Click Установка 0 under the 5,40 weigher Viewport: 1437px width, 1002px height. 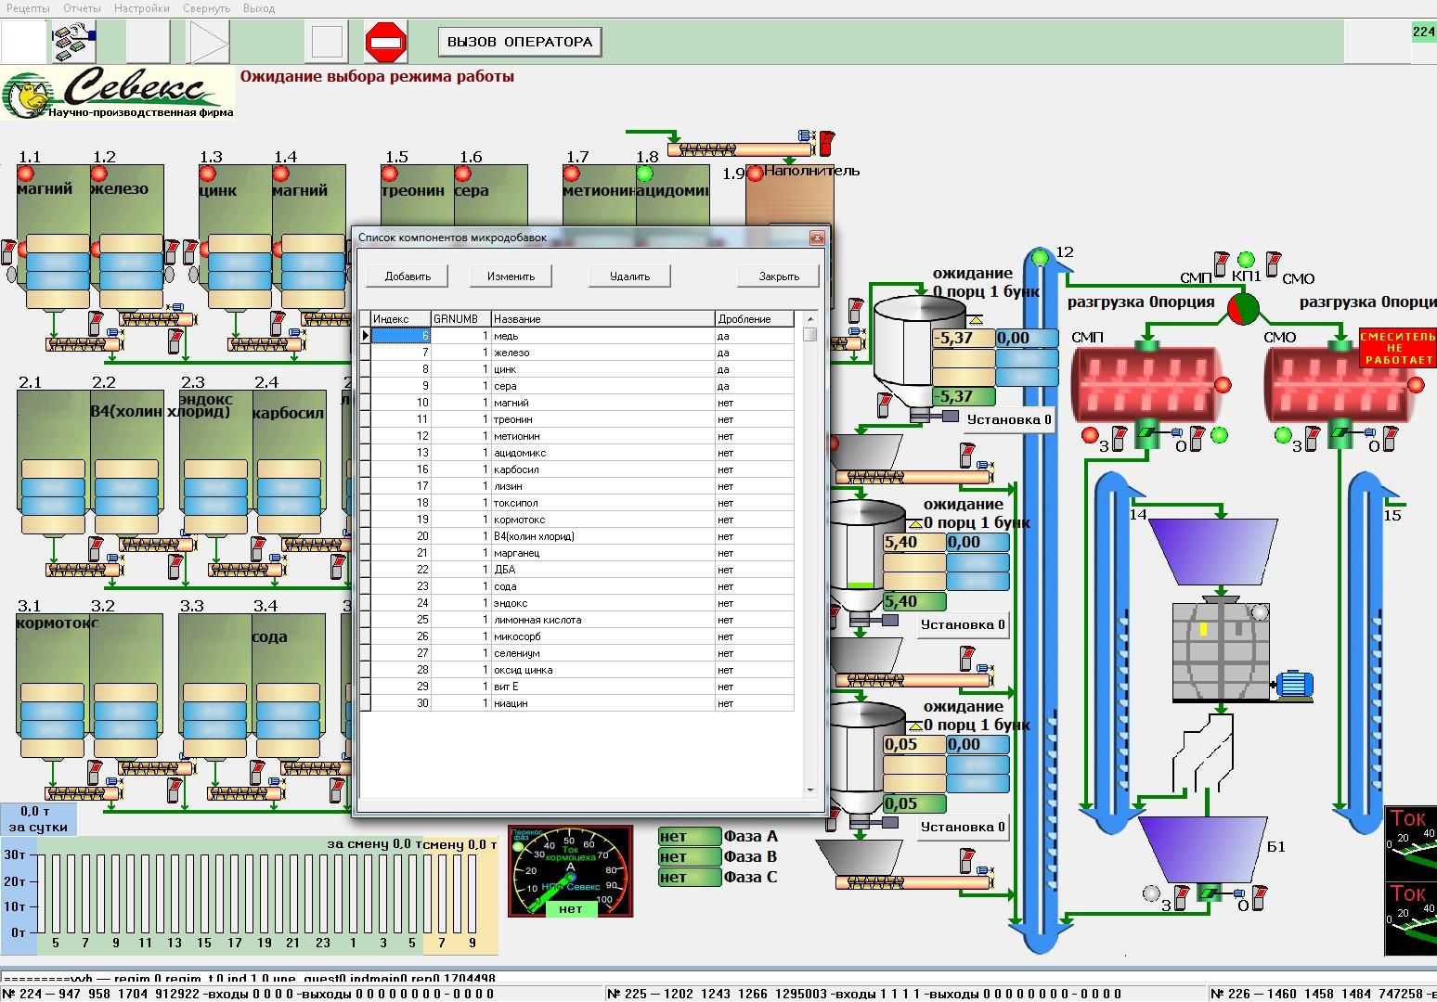pyautogui.click(x=963, y=624)
